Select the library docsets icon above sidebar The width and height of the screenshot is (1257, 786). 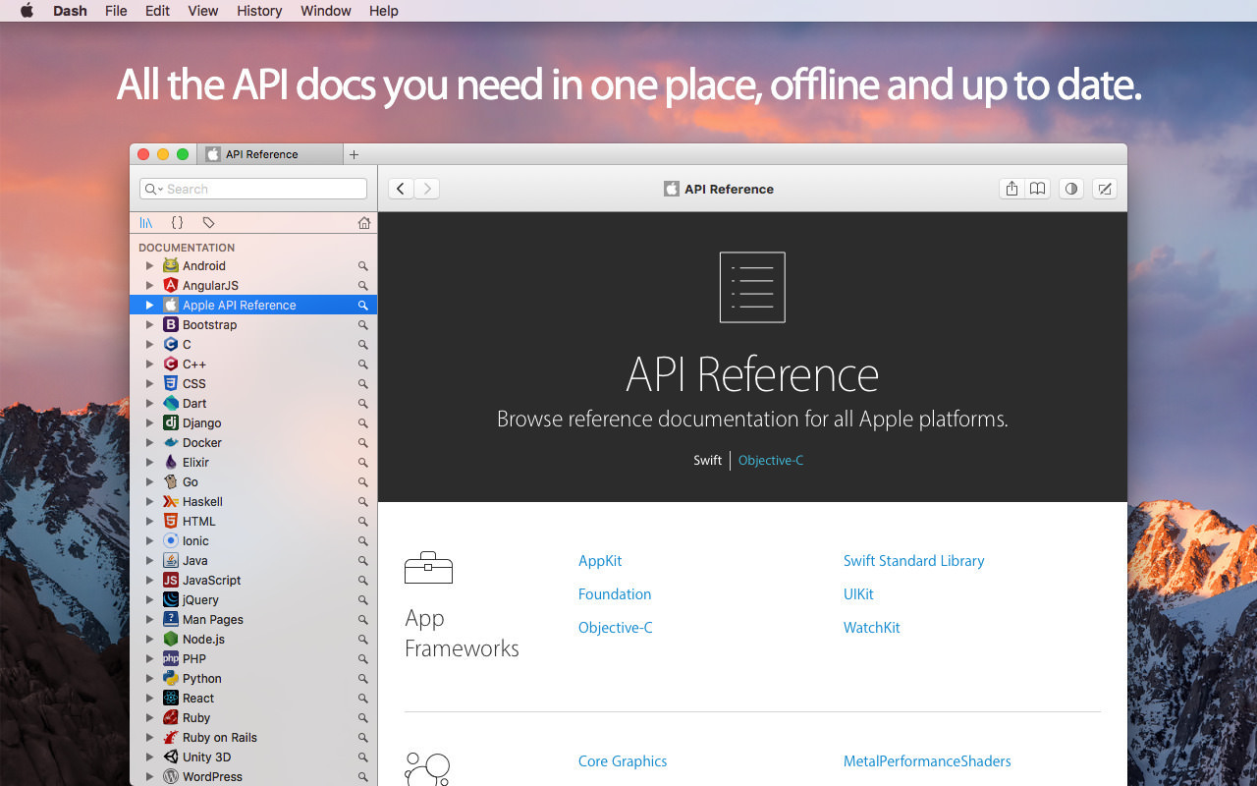coord(145,222)
